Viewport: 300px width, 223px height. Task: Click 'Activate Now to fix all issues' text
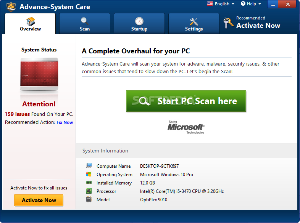(x=39, y=188)
